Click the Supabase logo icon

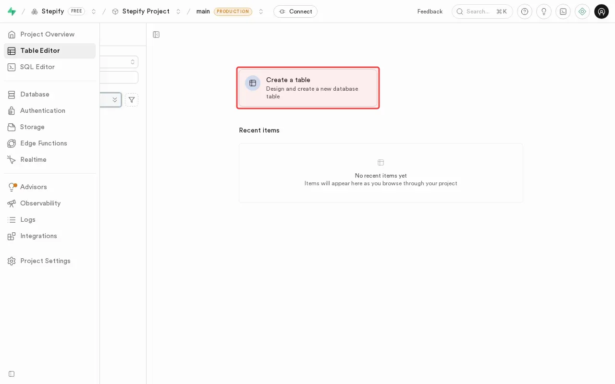[x=12, y=11]
